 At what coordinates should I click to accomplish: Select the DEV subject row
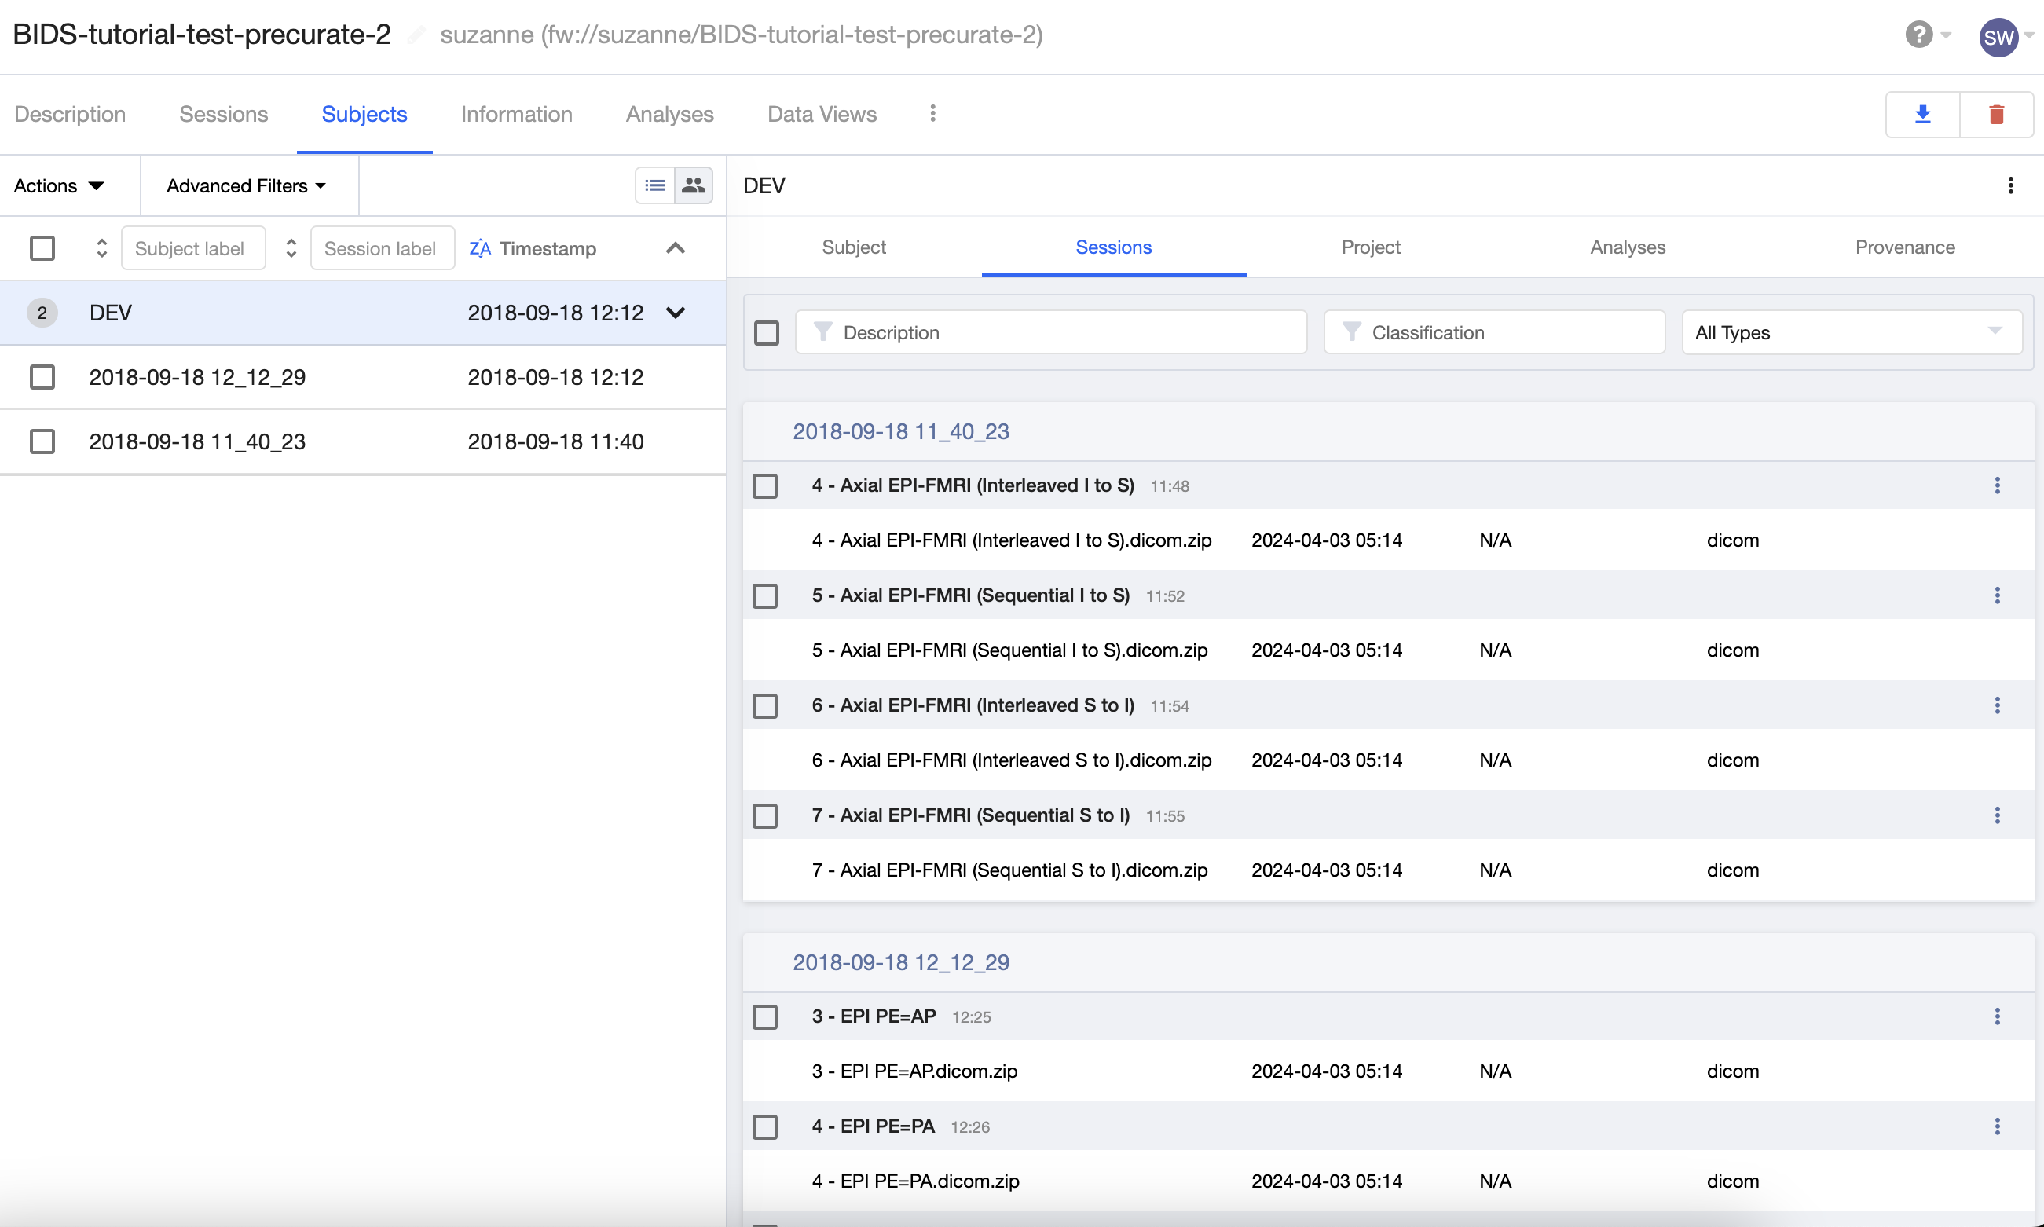click(362, 313)
